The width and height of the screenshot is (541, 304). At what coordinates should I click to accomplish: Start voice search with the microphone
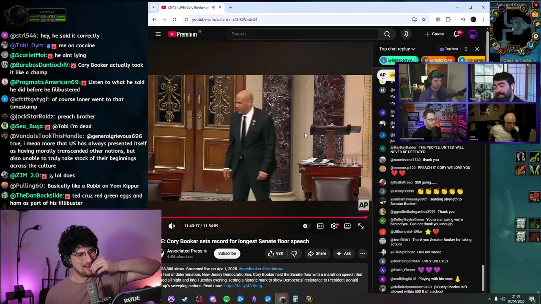click(406, 34)
